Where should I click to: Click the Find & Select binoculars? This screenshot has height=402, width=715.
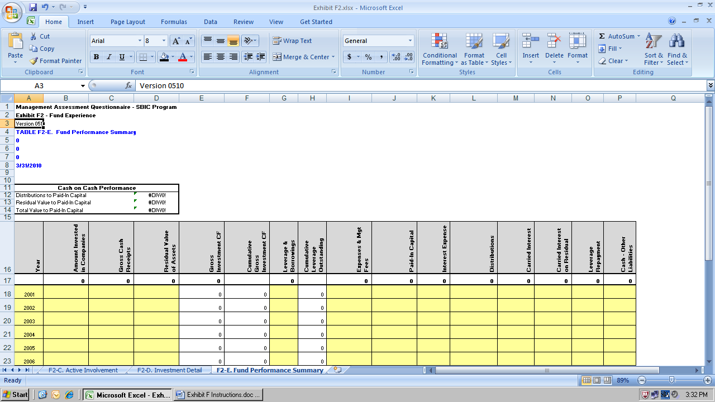coord(677,42)
